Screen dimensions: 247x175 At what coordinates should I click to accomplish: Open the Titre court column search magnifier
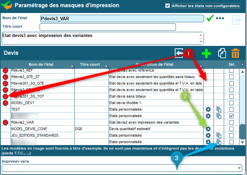(107, 67)
